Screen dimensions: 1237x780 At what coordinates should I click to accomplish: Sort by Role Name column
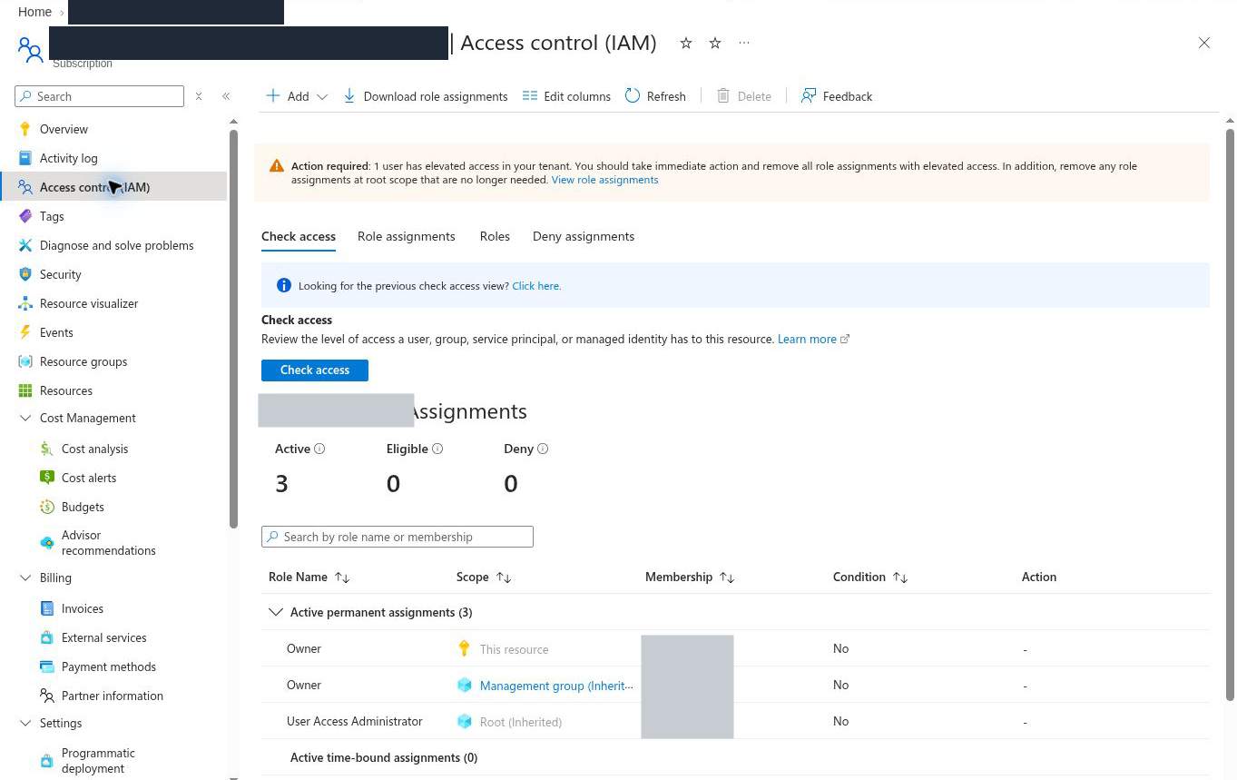[309, 578]
